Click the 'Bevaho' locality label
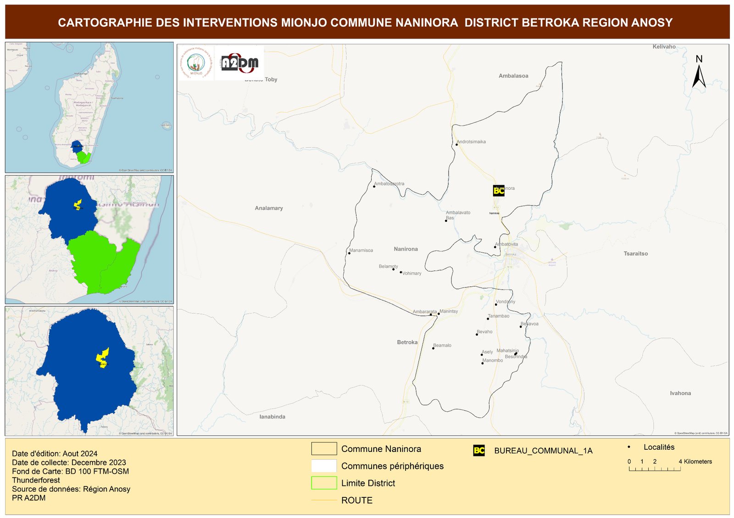The height and width of the screenshot is (518, 734). click(x=485, y=332)
